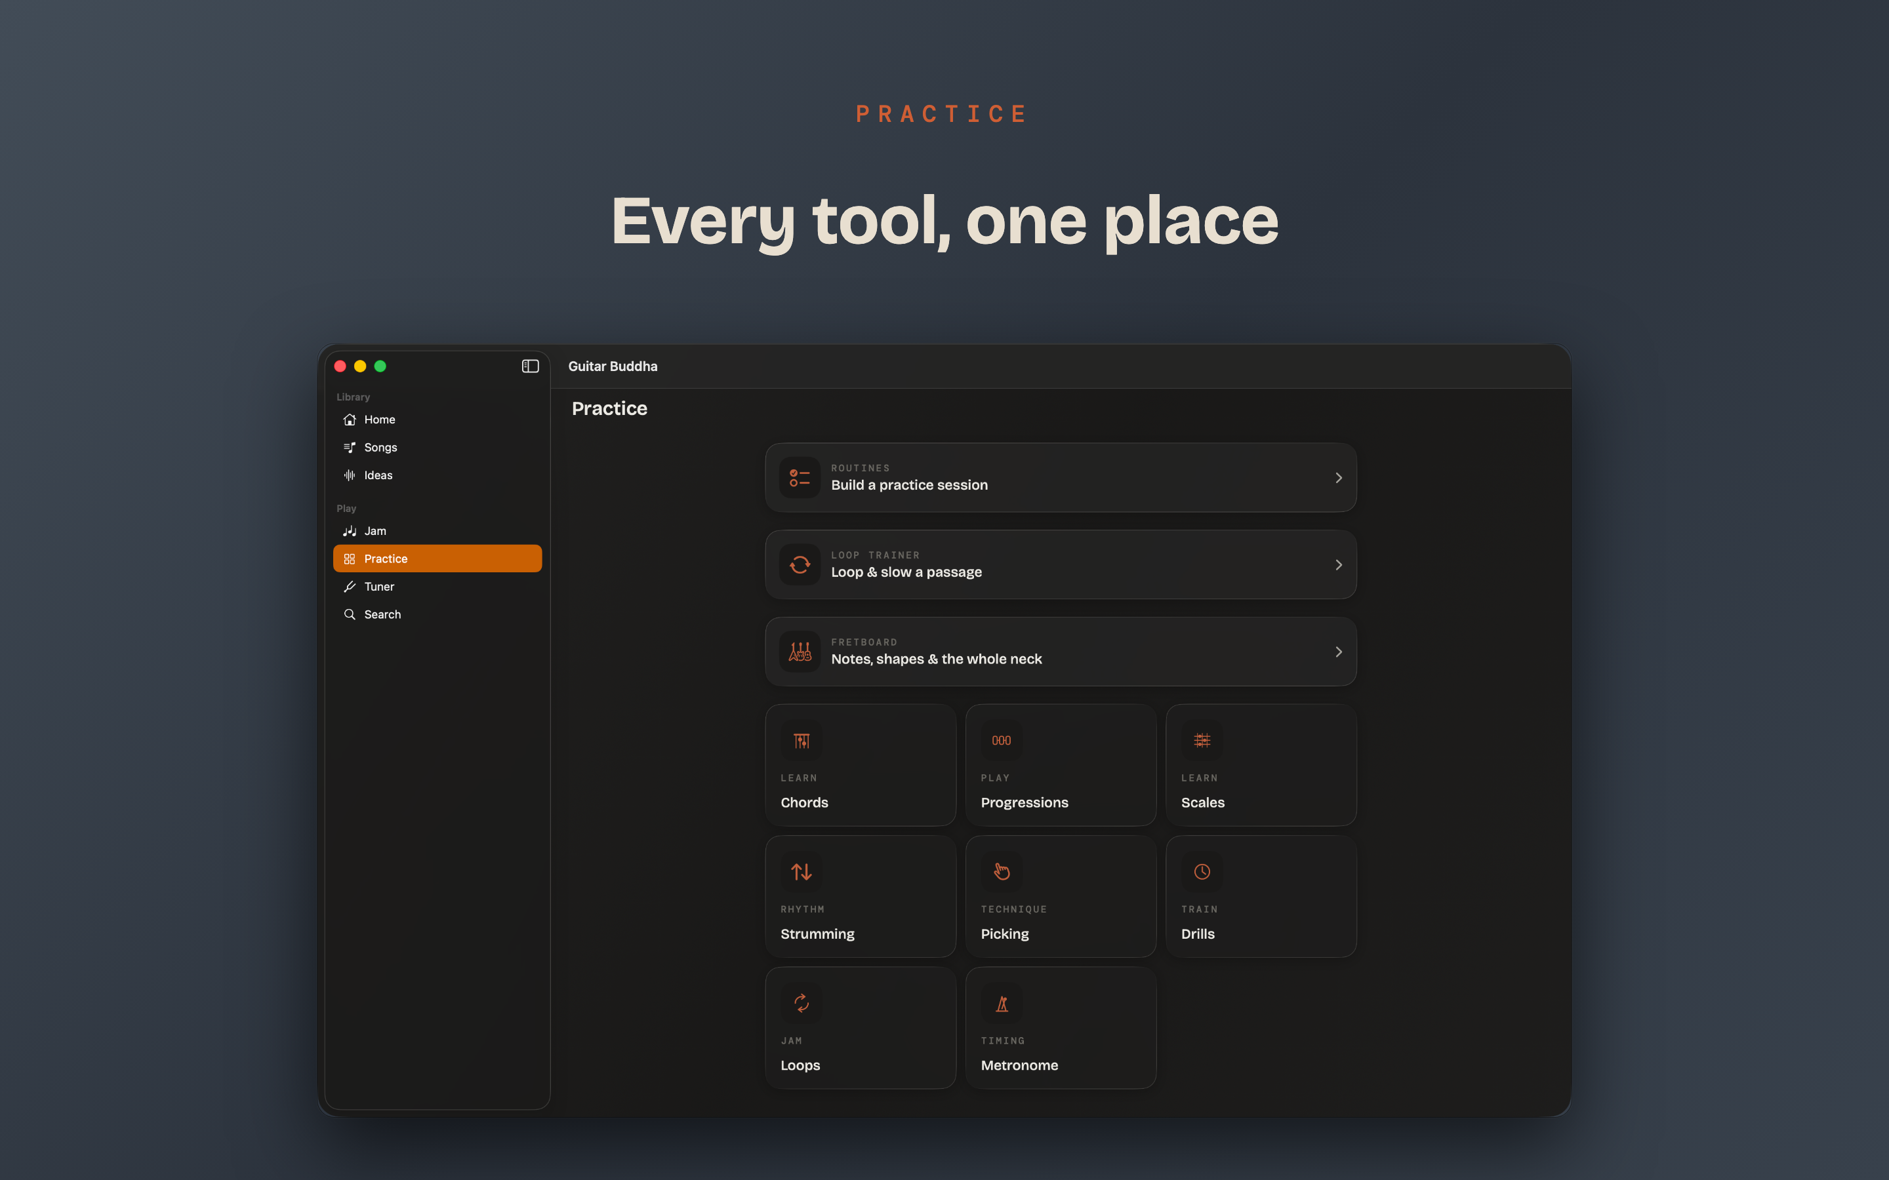Screen dimensions: 1889x1180
Task: Click the Play section label
Action: (x=346, y=508)
